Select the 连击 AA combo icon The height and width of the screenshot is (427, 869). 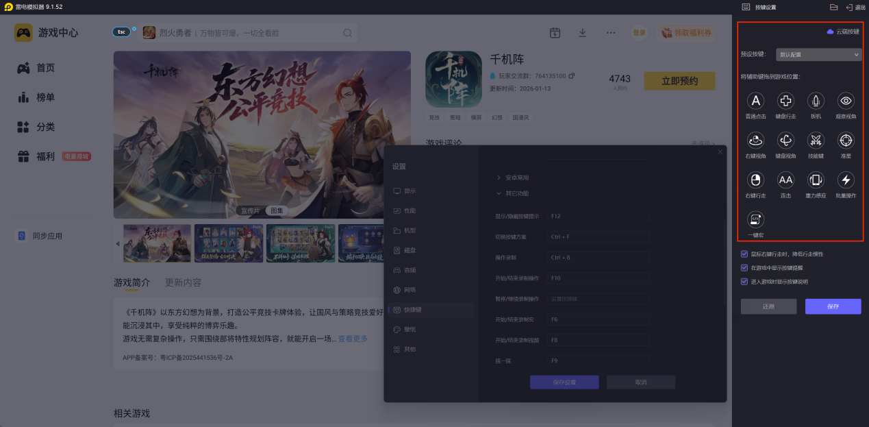click(785, 180)
